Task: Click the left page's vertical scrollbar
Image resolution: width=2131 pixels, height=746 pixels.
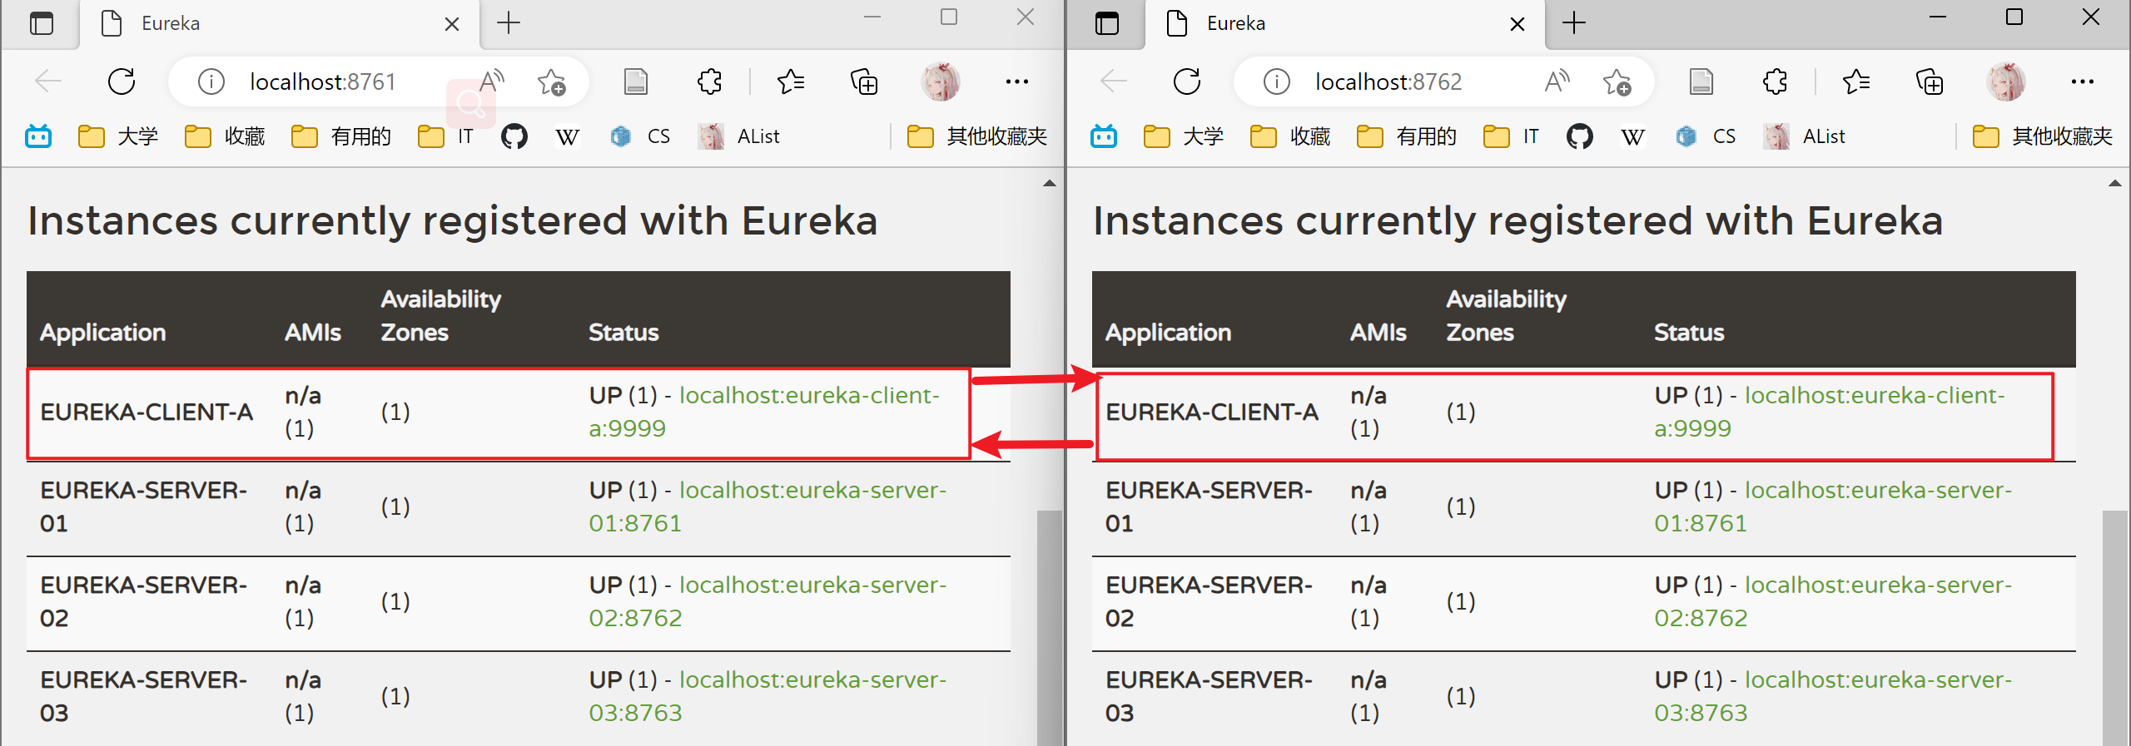Action: (1048, 624)
